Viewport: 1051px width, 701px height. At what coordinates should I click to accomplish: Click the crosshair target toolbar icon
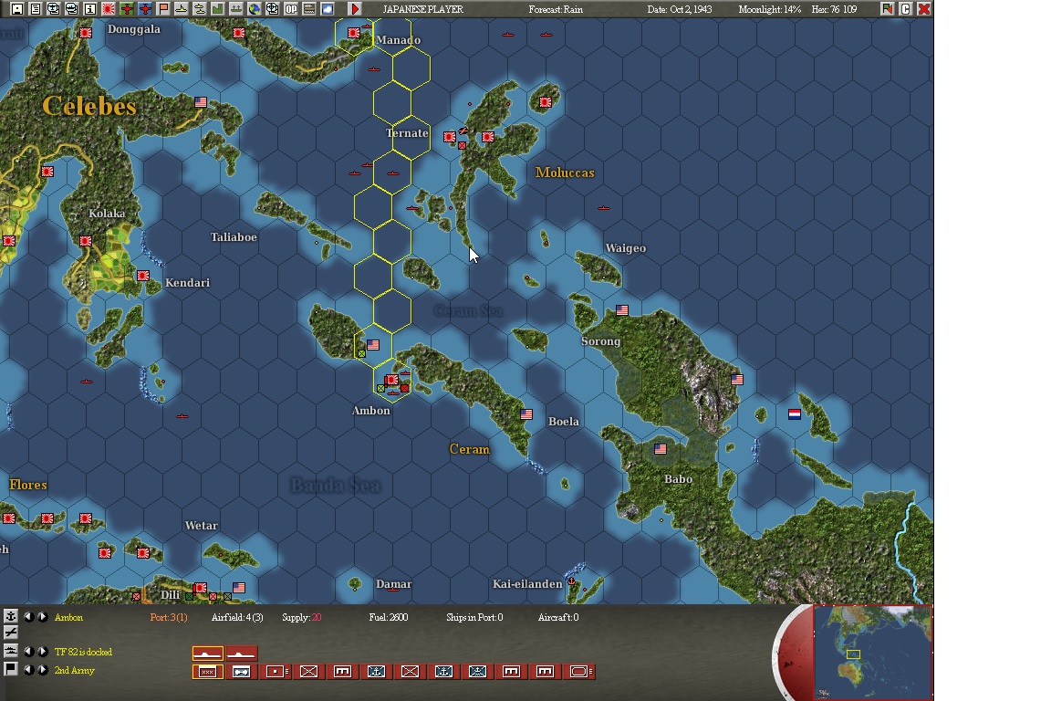click(x=273, y=9)
